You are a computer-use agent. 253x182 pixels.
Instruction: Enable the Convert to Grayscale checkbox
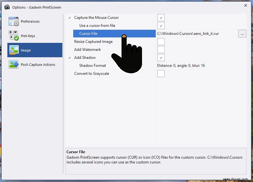click(161, 74)
